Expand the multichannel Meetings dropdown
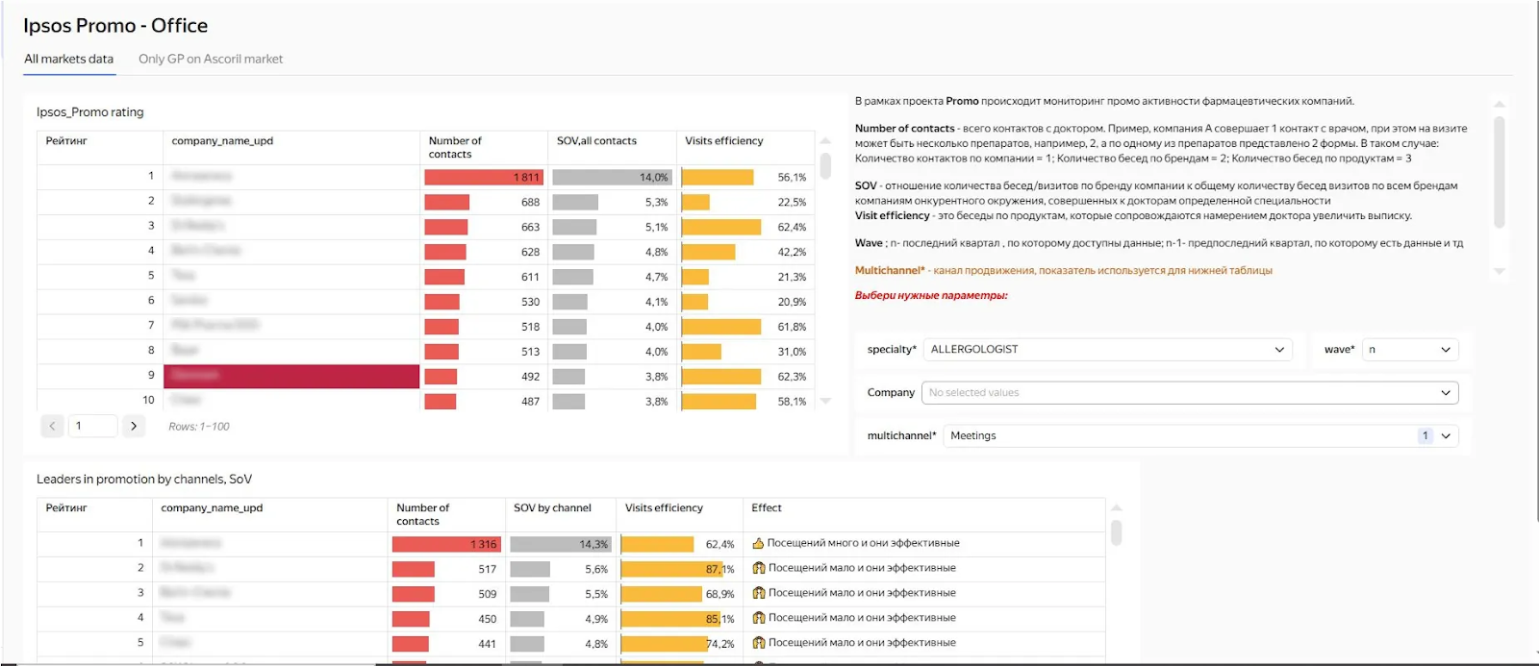 1199,436
